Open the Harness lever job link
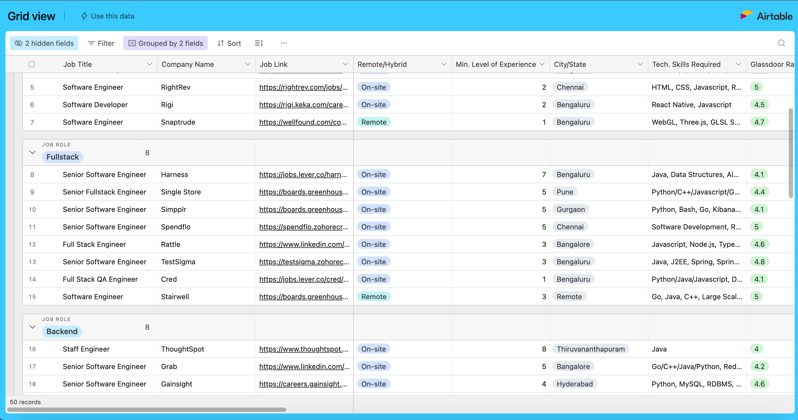Image resolution: width=798 pixels, height=420 pixels. tap(303, 175)
